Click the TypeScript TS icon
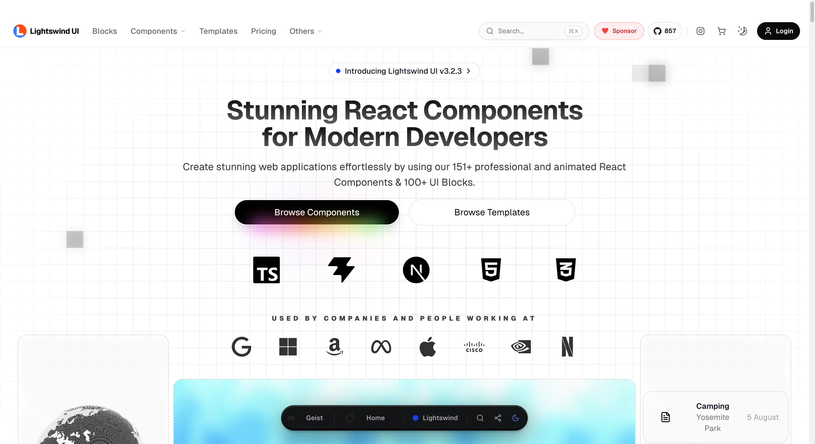Viewport: 815px width, 444px height. pyautogui.click(x=266, y=270)
